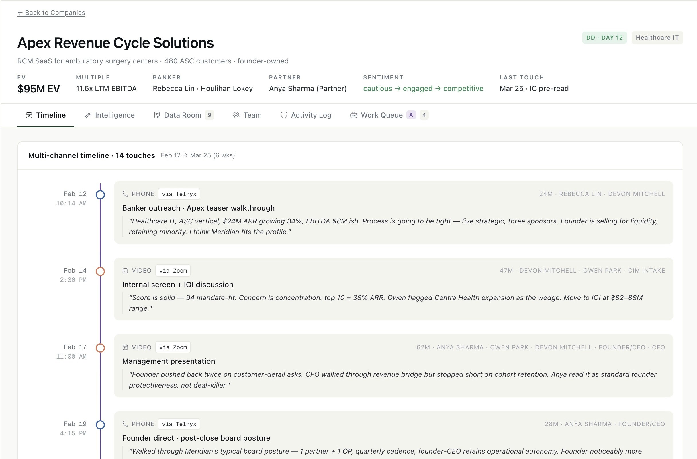Viewport: 697px width, 459px height.
Task: Select the Feb 14 timeline marker
Action: point(100,271)
